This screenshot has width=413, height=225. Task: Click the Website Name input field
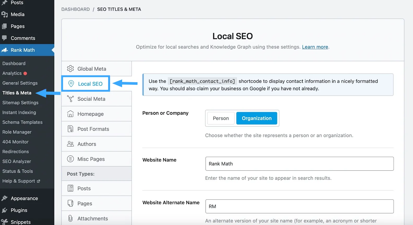[300, 164]
